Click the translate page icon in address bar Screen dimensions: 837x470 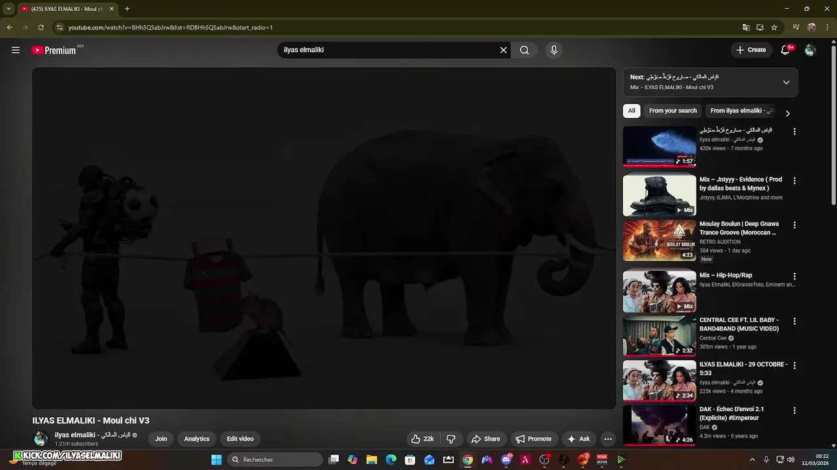pos(746,27)
